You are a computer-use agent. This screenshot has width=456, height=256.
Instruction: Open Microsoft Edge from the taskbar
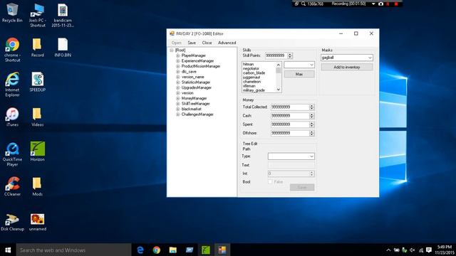pos(140,250)
